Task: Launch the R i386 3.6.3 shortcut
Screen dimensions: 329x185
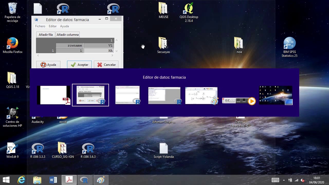Action: pyautogui.click(x=88, y=150)
